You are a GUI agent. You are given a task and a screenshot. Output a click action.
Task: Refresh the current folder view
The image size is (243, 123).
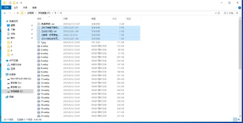[x=219, y=13]
